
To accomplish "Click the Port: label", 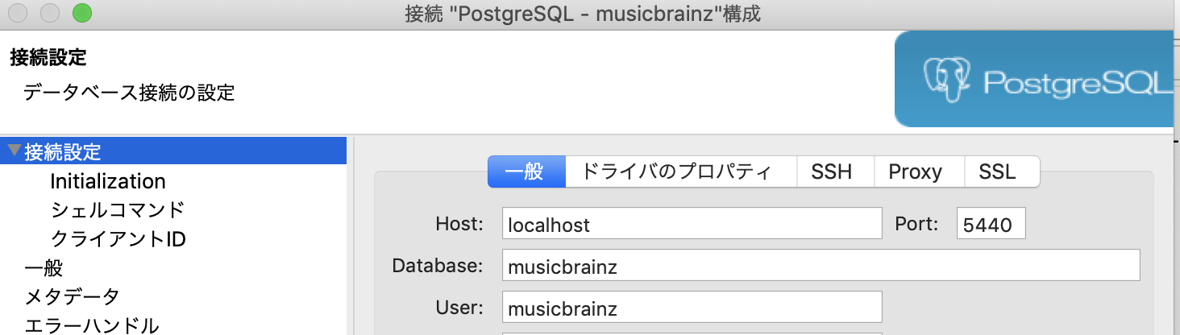I will pos(917,224).
